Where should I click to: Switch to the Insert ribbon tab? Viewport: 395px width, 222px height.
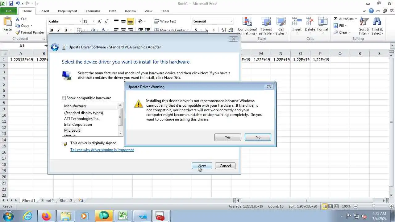[x=45, y=11]
